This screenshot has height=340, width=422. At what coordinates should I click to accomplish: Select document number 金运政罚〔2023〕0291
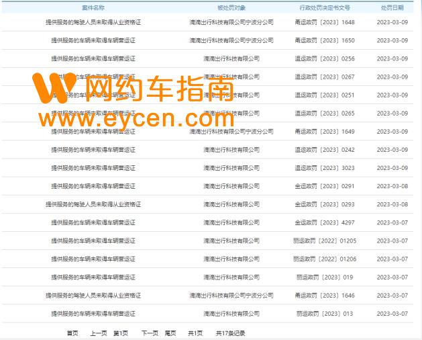(325, 186)
